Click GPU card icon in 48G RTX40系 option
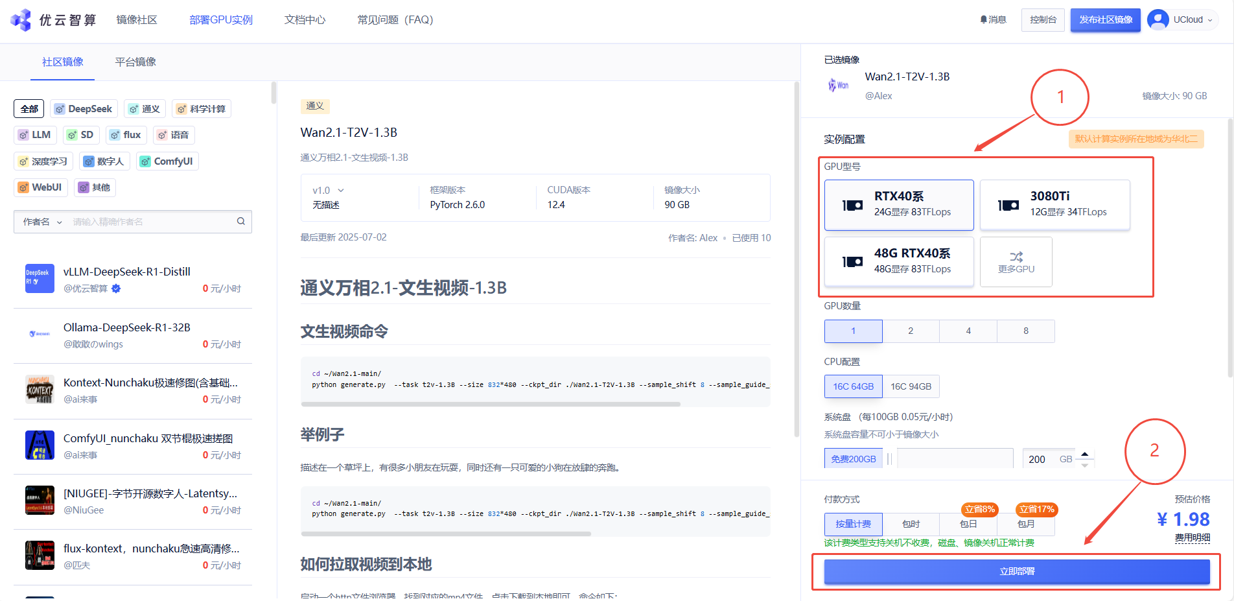 click(852, 261)
